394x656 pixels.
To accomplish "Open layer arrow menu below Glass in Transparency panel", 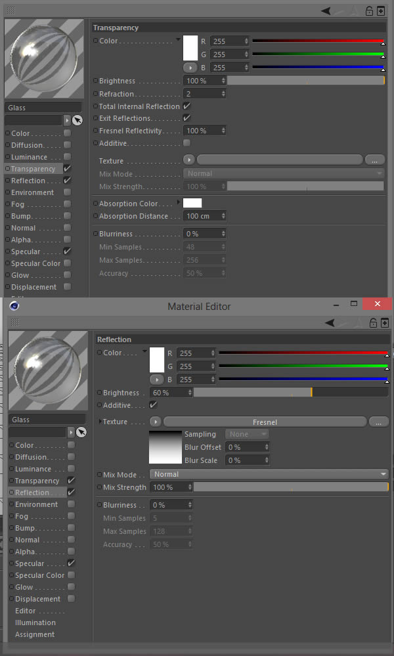I will click(x=67, y=120).
